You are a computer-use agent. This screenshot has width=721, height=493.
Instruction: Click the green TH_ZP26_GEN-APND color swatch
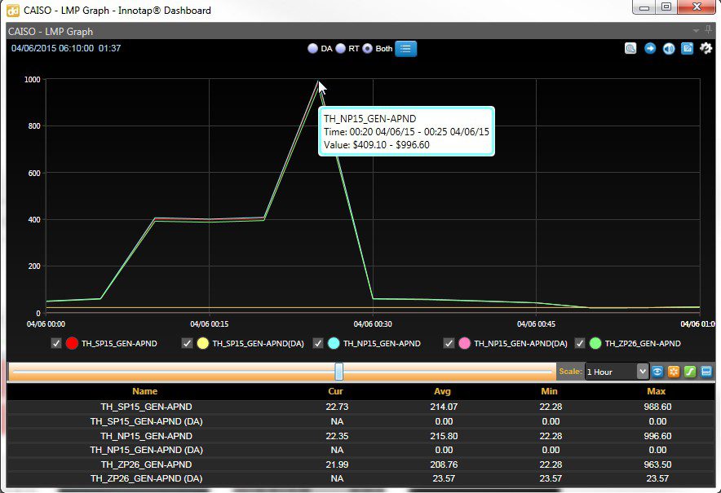click(x=595, y=343)
